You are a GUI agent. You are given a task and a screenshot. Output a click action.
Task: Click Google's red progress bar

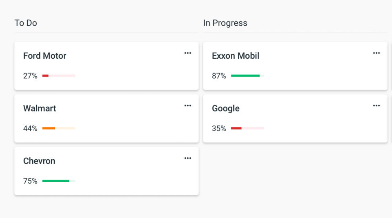coord(247,128)
